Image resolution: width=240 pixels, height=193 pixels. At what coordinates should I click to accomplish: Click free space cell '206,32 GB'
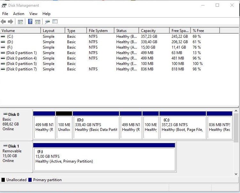click(x=180, y=42)
